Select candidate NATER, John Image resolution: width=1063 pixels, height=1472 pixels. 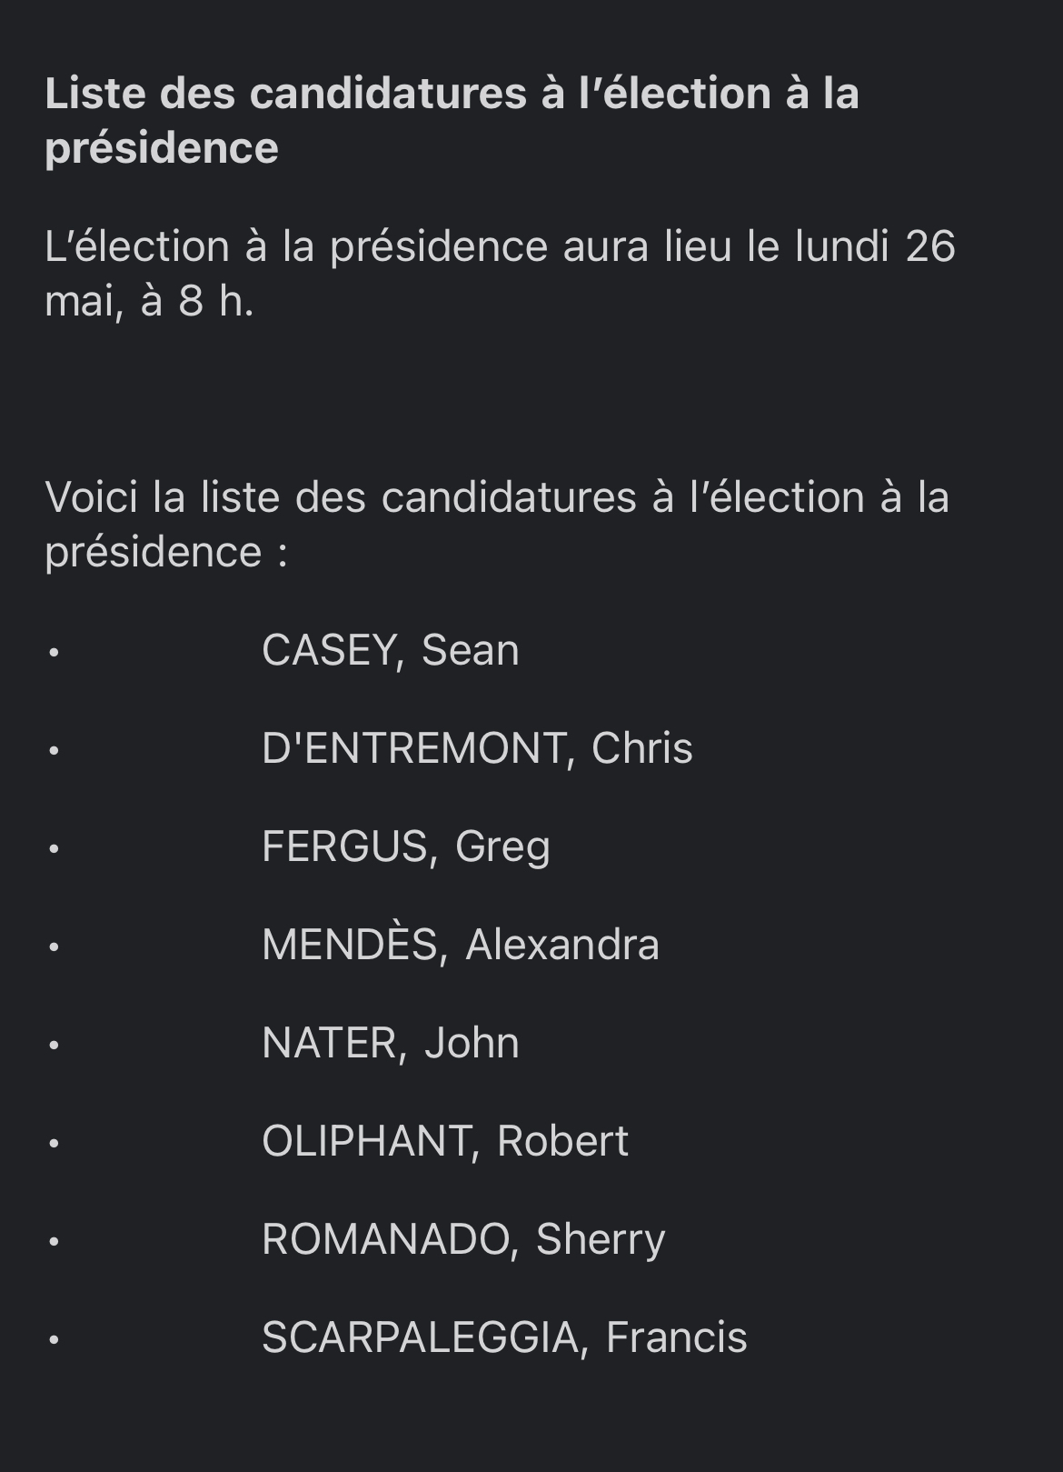(390, 1043)
